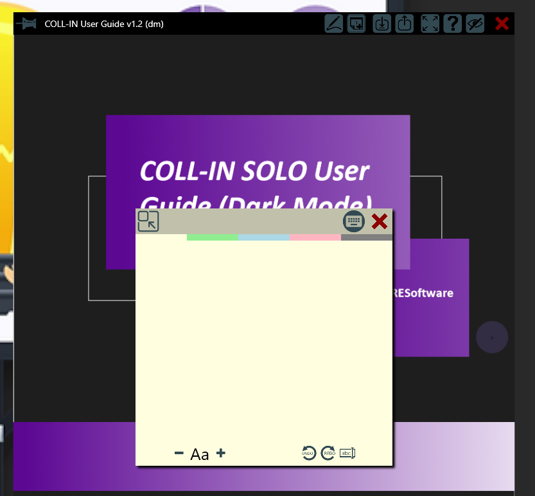
Task: Increase note font size with plus
Action: 221,454
